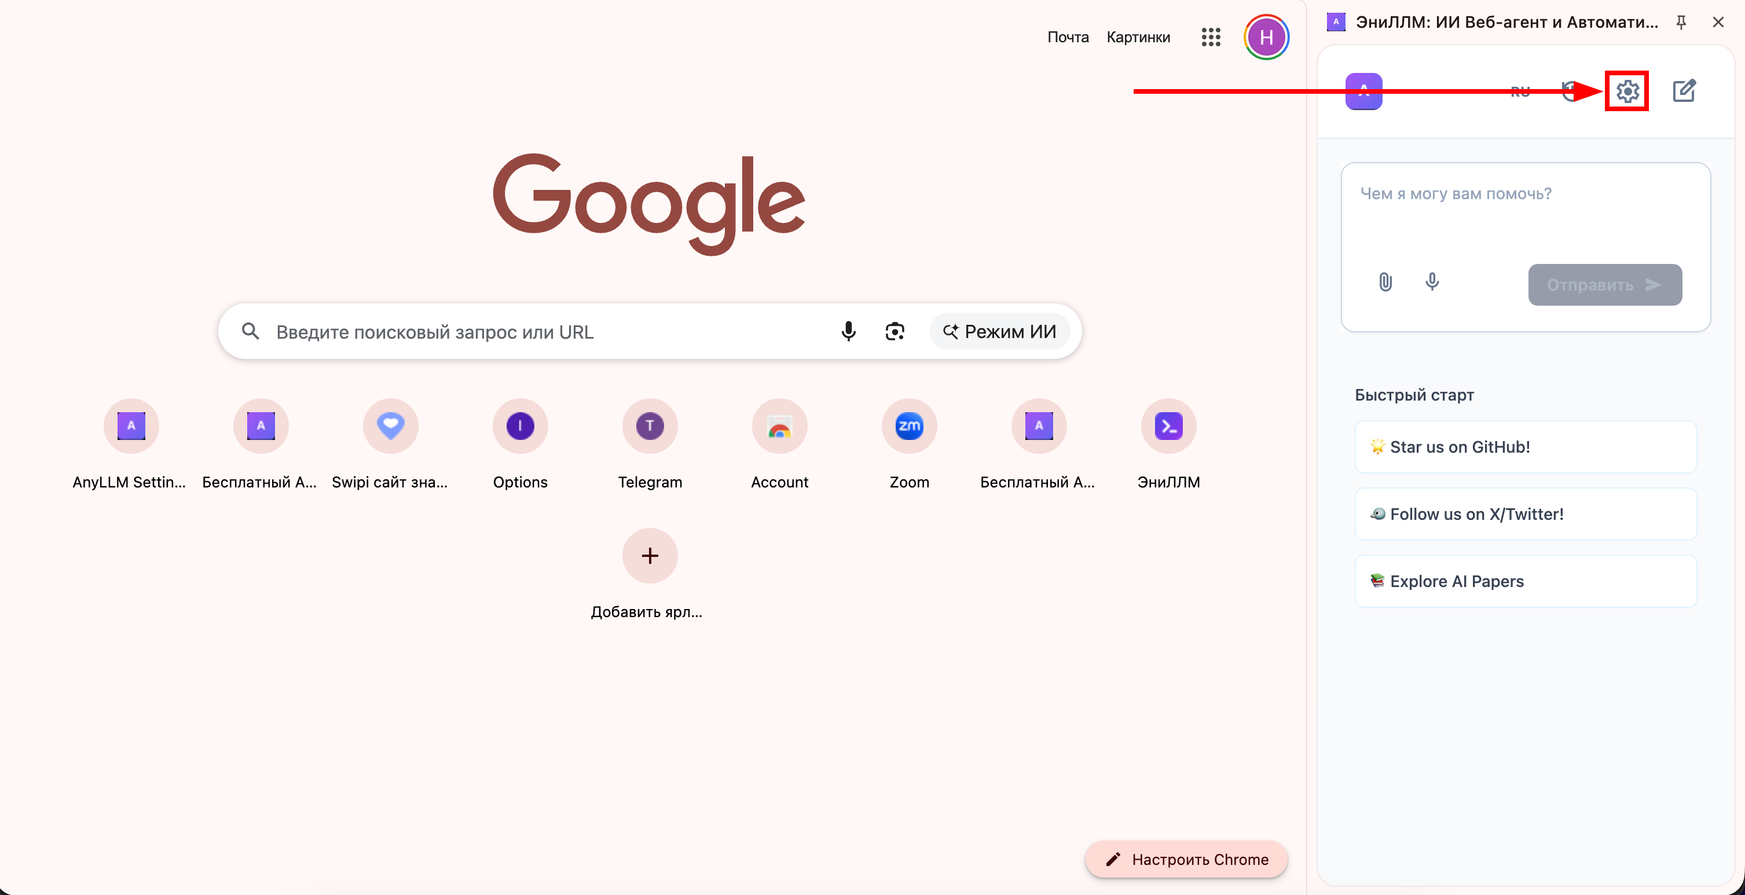The height and width of the screenshot is (895, 1745).
Task: Open the Почта link
Action: point(1068,37)
